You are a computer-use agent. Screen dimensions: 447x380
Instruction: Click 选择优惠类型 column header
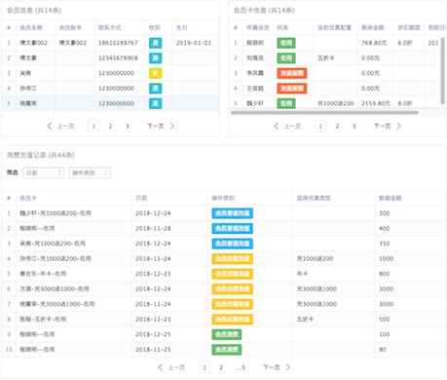(314, 198)
